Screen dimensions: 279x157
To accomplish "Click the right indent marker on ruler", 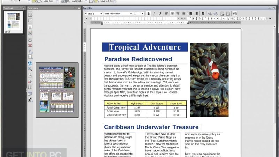I will (x=188, y=23).
